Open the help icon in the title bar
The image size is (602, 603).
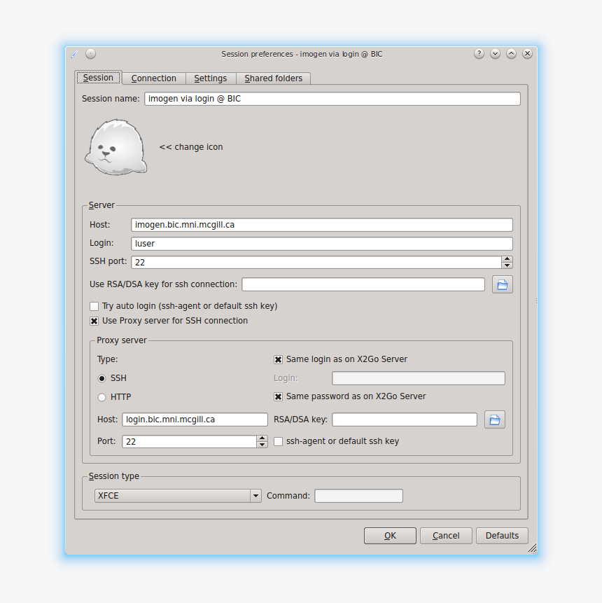point(479,53)
